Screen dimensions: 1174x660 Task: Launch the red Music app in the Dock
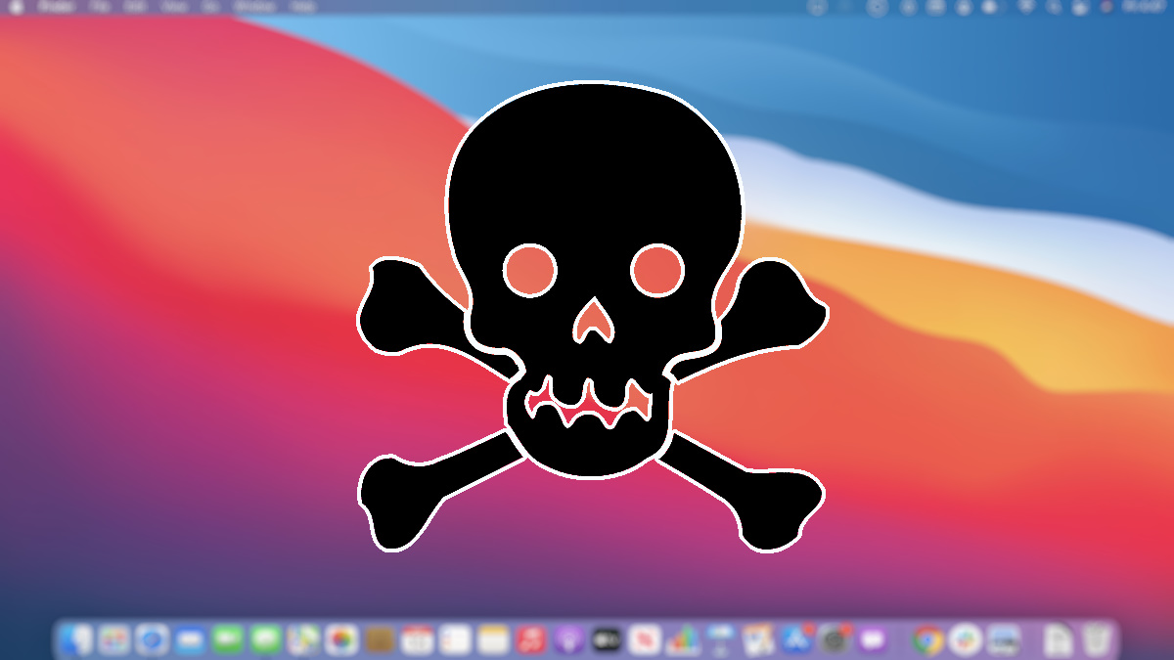click(x=531, y=640)
